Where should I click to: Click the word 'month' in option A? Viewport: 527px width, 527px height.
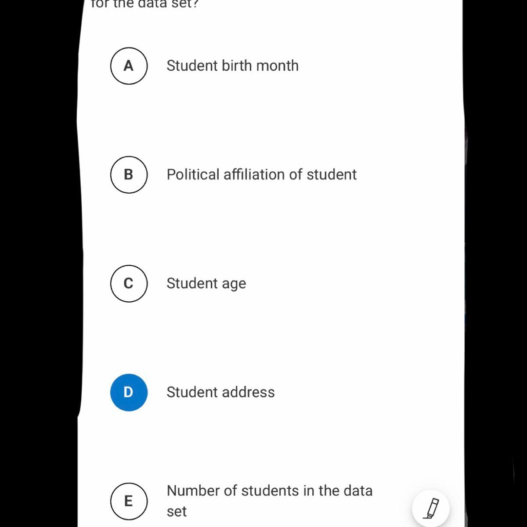277,66
